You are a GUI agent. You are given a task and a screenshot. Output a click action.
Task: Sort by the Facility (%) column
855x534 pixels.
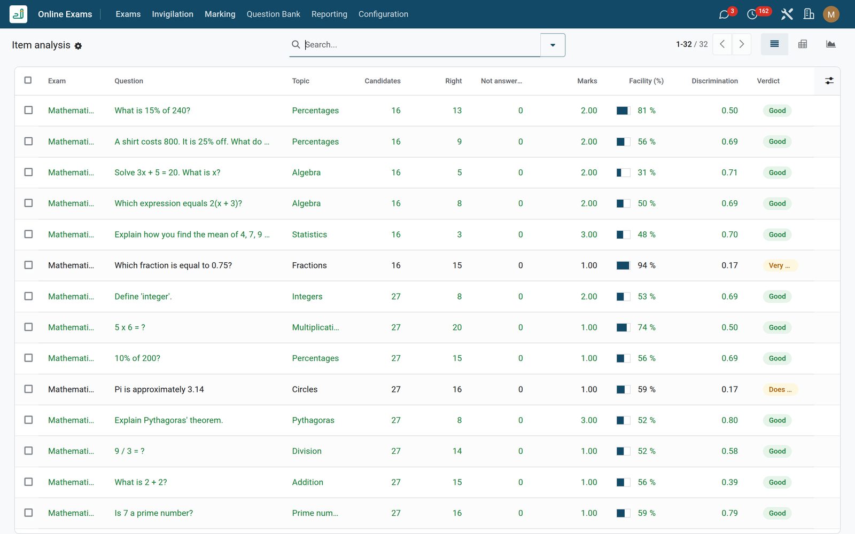pos(646,81)
